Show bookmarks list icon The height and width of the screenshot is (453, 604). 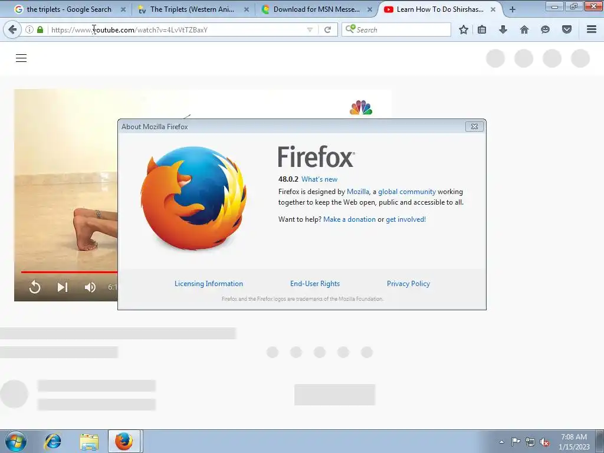click(x=482, y=29)
